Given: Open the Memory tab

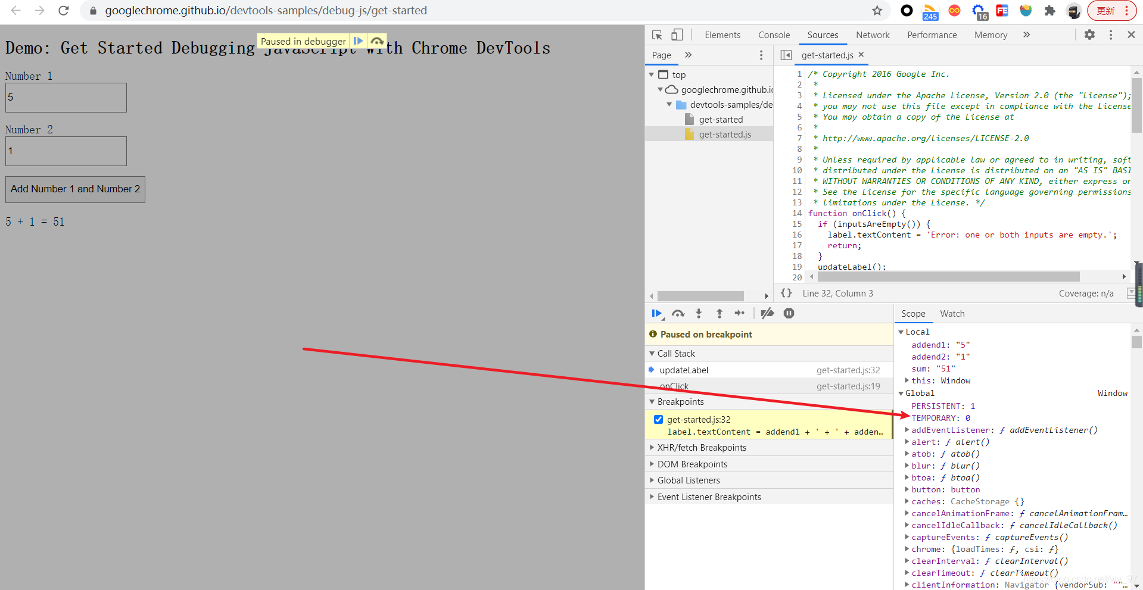Looking at the screenshot, I should (x=991, y=35).
